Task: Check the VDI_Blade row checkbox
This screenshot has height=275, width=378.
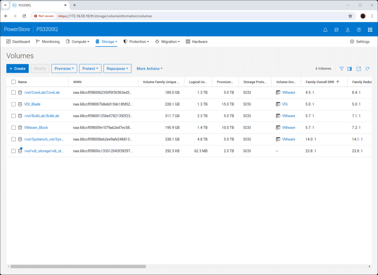Action: pos(14,104)
